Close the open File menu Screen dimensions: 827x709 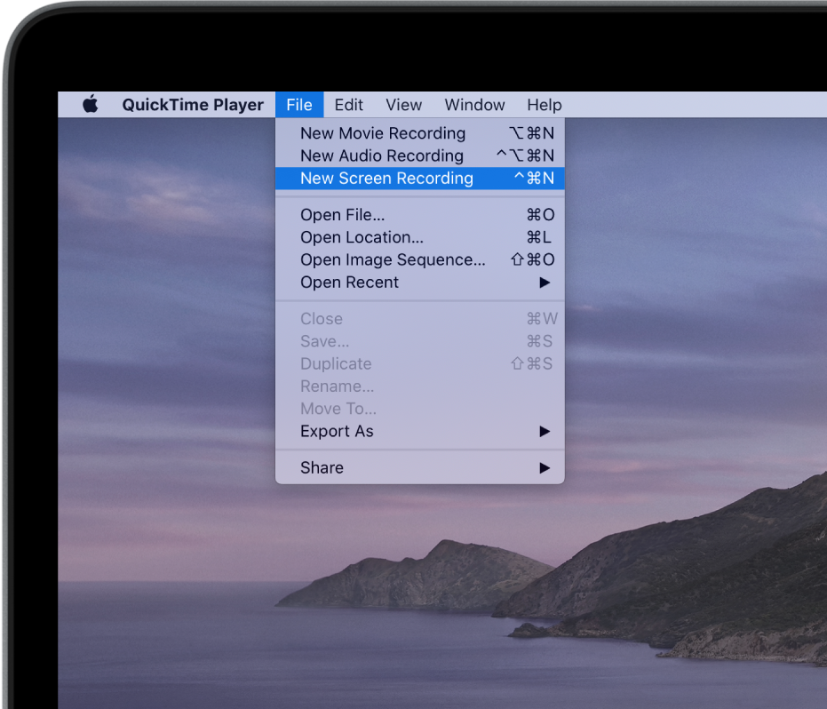299,105
